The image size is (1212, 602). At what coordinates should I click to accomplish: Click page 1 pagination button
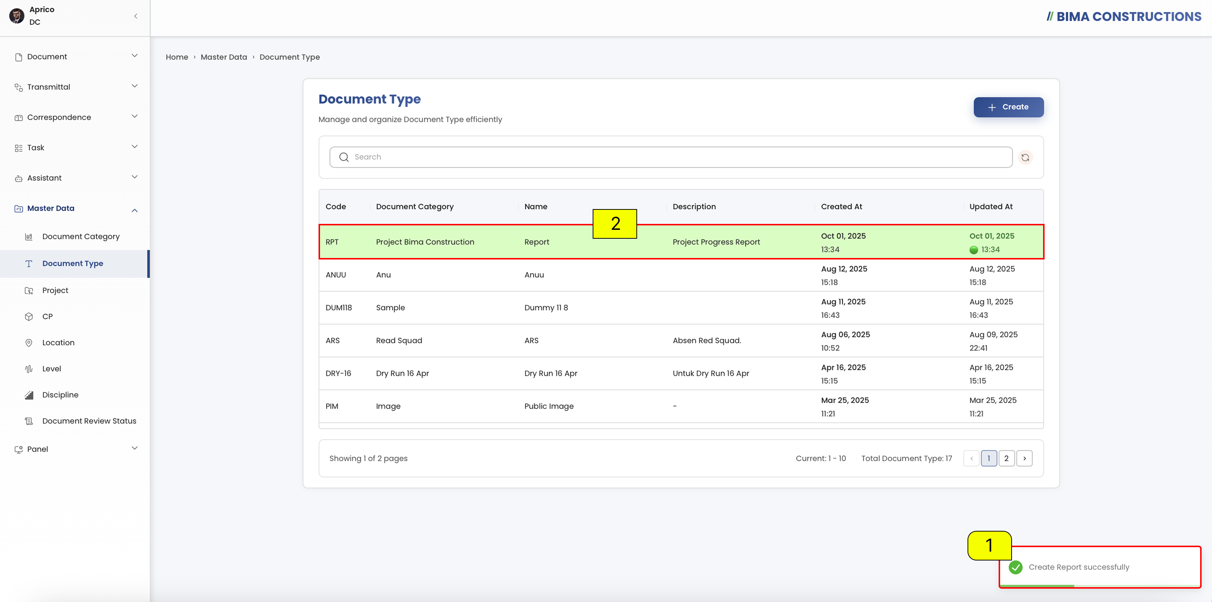[x=989, y=459]
